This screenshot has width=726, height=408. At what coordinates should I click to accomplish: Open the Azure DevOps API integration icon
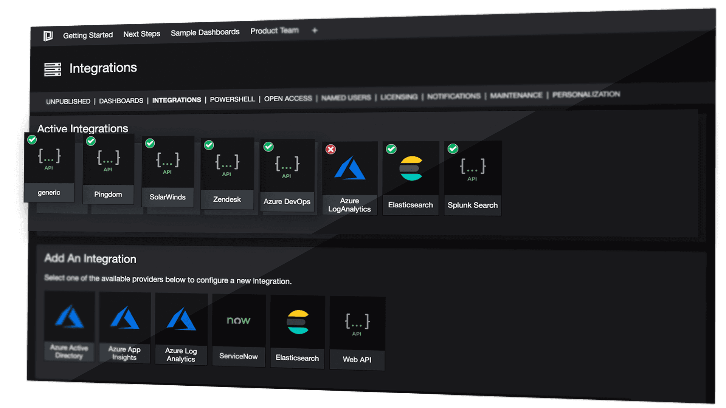coord(287,167)
